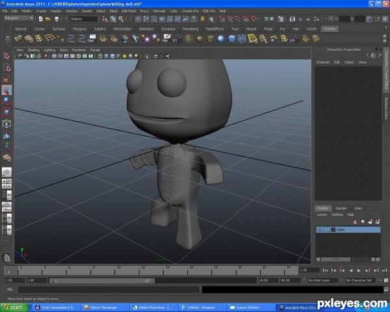The height and width of the screenshot is (312, 390).
Task: Open the Channels menu in Channel Box
Action: coord(323,62)
